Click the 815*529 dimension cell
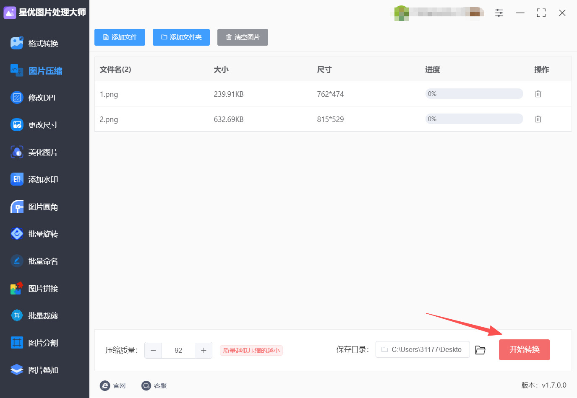This screenshot has height=398, width=577. pyautogui.click(x=330, y=119)
